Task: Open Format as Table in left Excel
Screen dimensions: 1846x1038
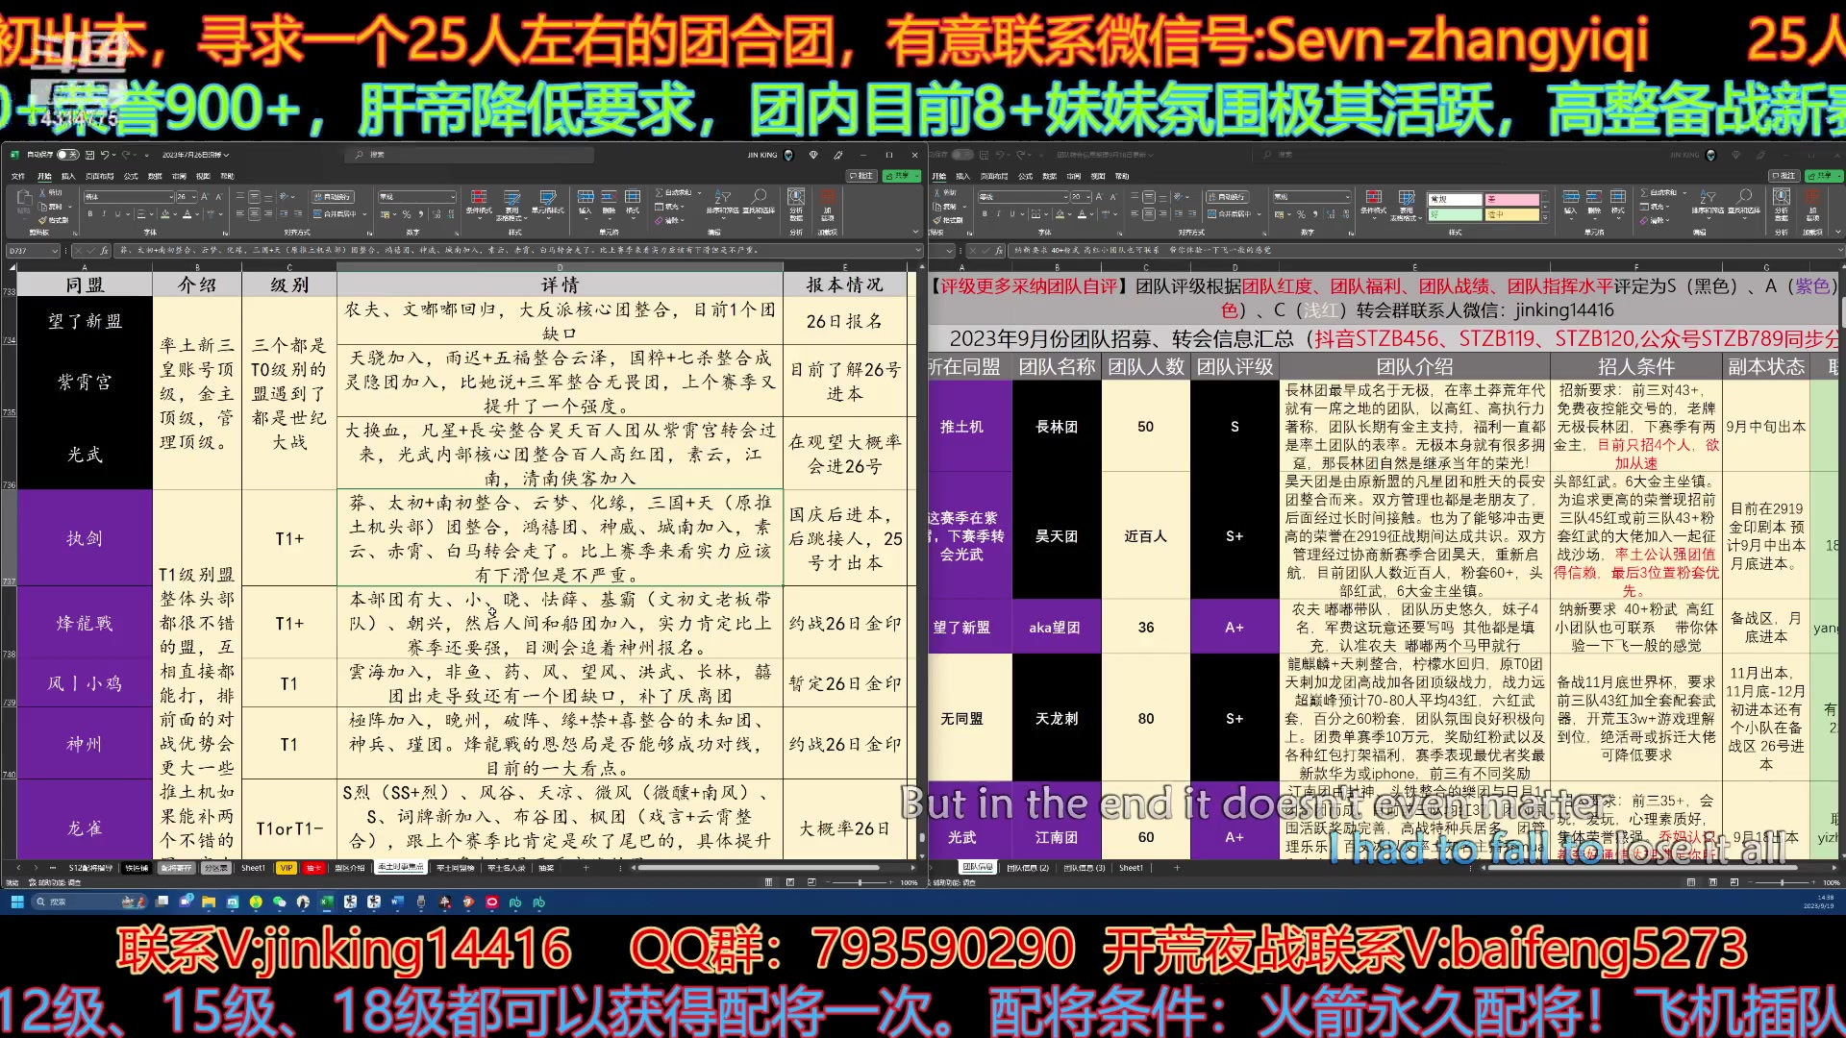Action: [511, 204]
